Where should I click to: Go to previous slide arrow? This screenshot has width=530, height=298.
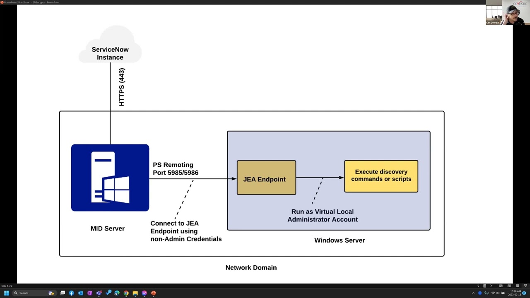click(478, 286)
